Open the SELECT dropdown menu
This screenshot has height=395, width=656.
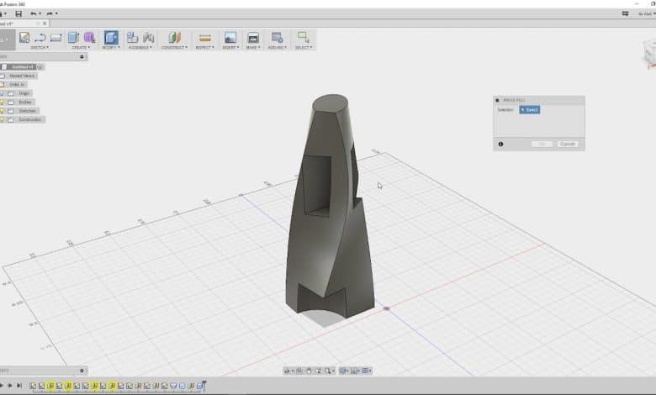tap(304, 48)
